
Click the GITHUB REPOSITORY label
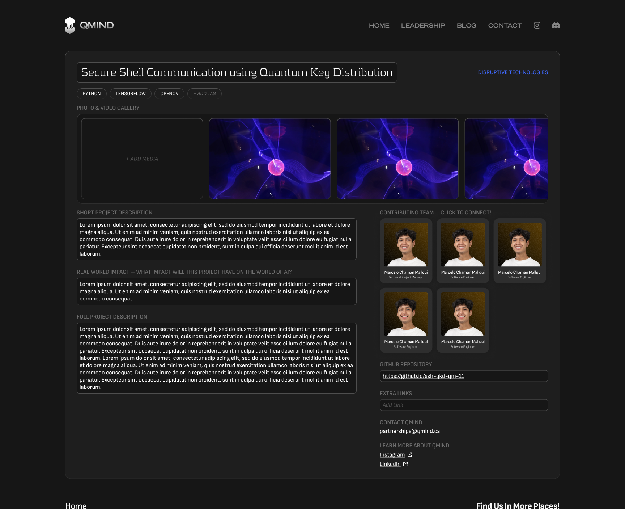pos(406,365)
